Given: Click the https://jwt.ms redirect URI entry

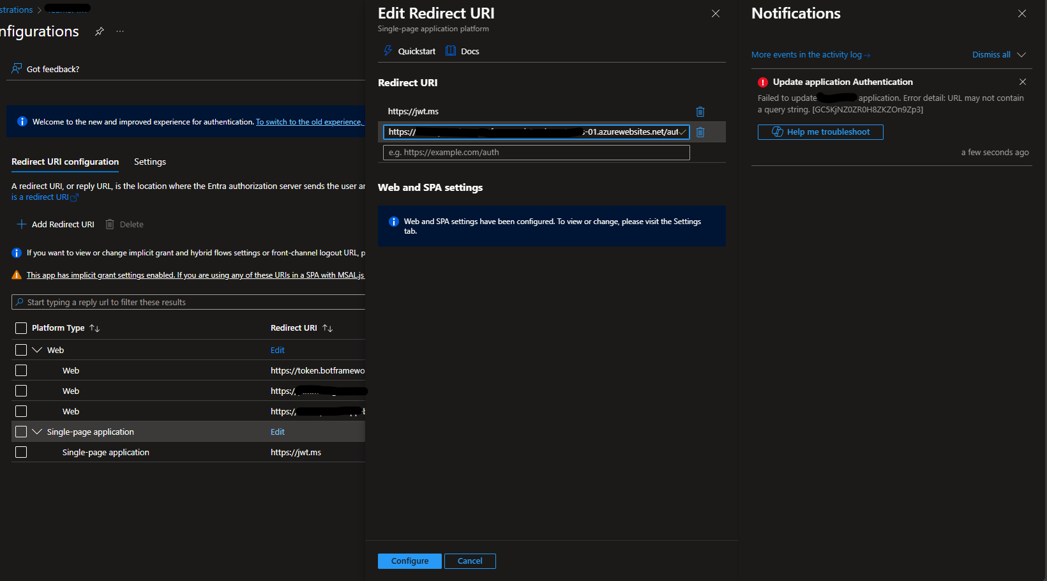Looking at the screenshot, I should click(413, 112).
